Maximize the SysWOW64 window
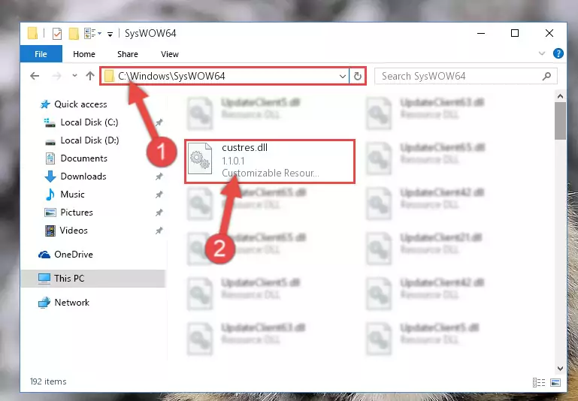Screen dimensions: 578x401 [515, 33]
